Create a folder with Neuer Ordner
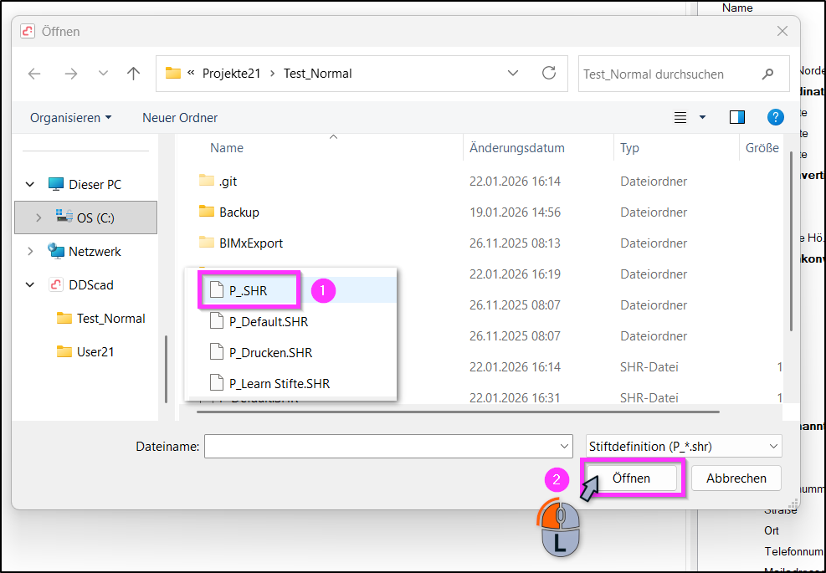The image size is (826, 573). click(180, 118)
